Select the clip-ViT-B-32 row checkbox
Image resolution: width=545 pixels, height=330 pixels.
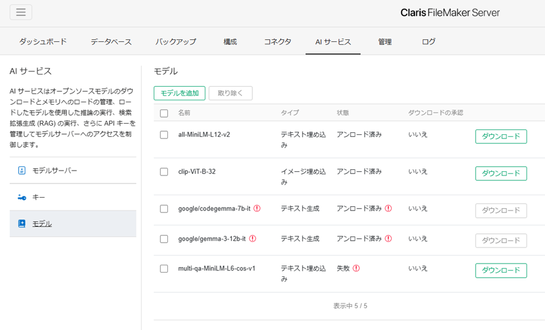(x=164, y=172)
